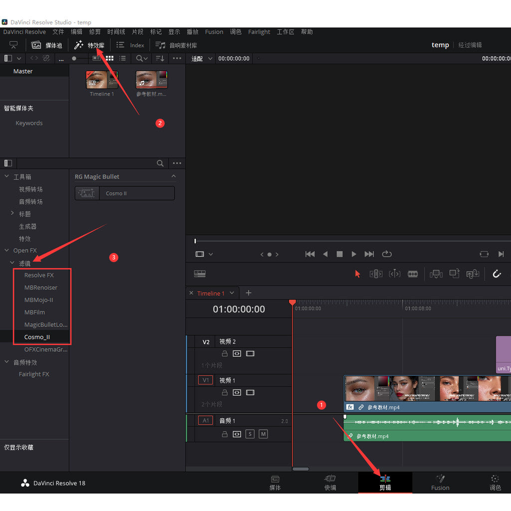Viewport: 511px width, 511px height.
Task: Open effects library three-dot options menu
Action: coord(177,163)
